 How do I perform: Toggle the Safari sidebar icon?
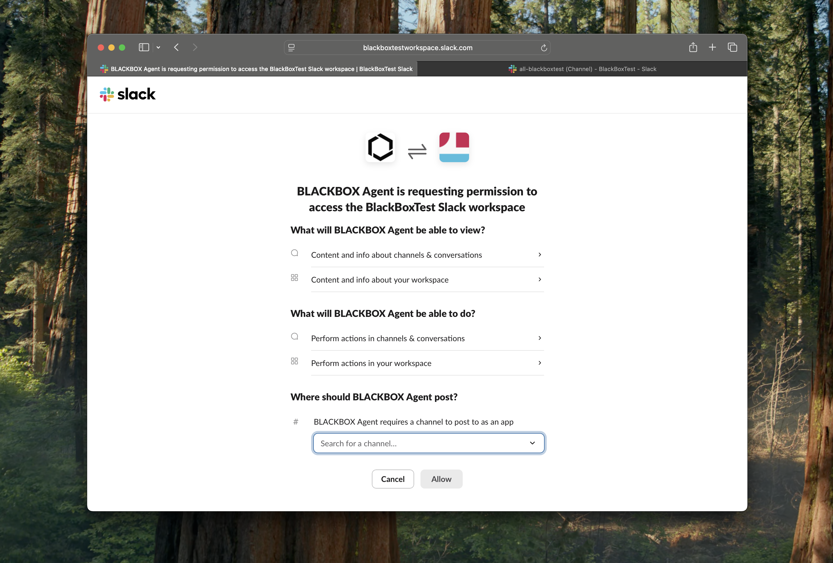pos(144,47)
